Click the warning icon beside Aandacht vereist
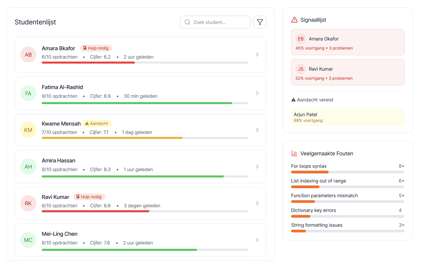Image resolution: width=421 pixels, height=264 pixels. click(293, 100)
